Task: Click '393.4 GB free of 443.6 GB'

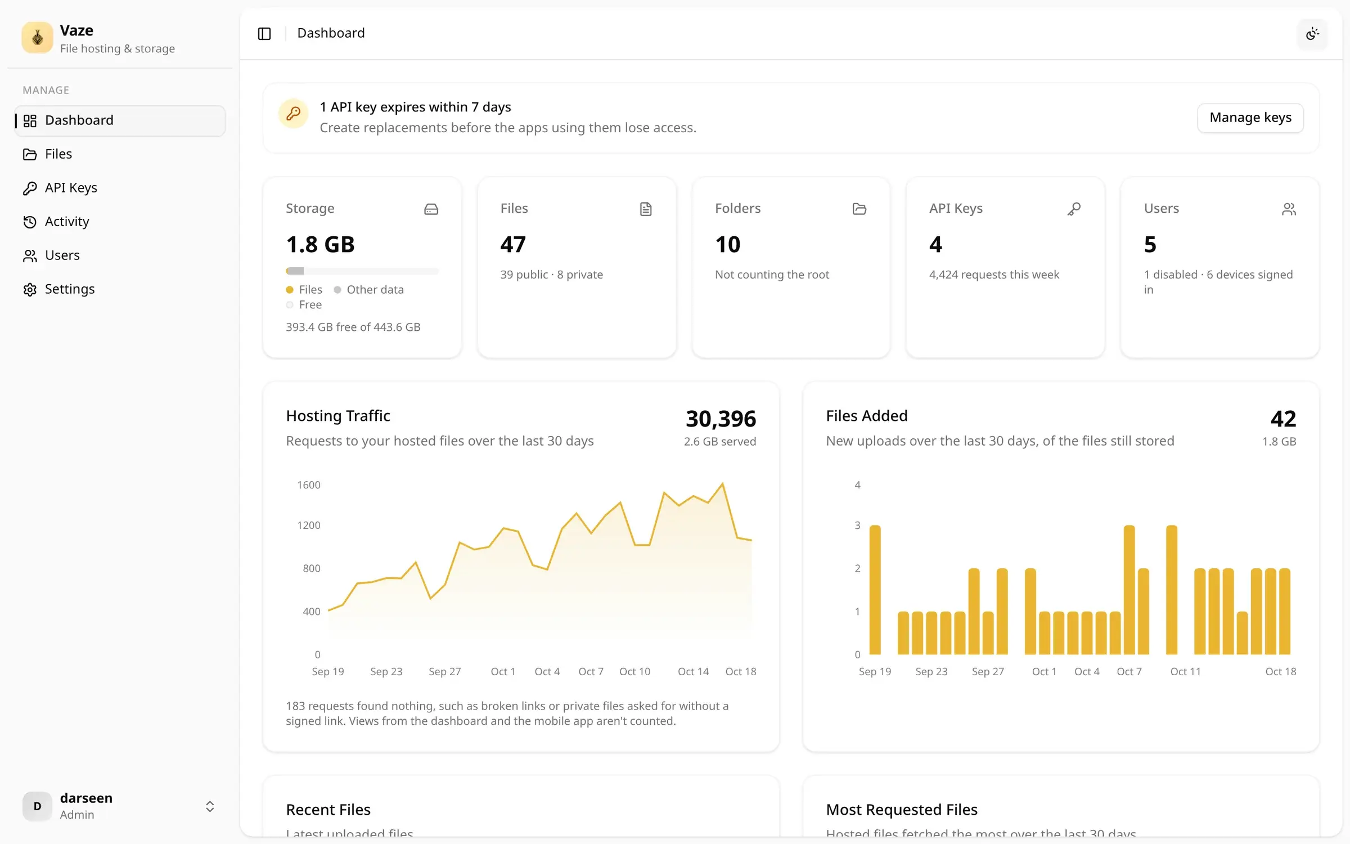Action: [x=353, y=327]
